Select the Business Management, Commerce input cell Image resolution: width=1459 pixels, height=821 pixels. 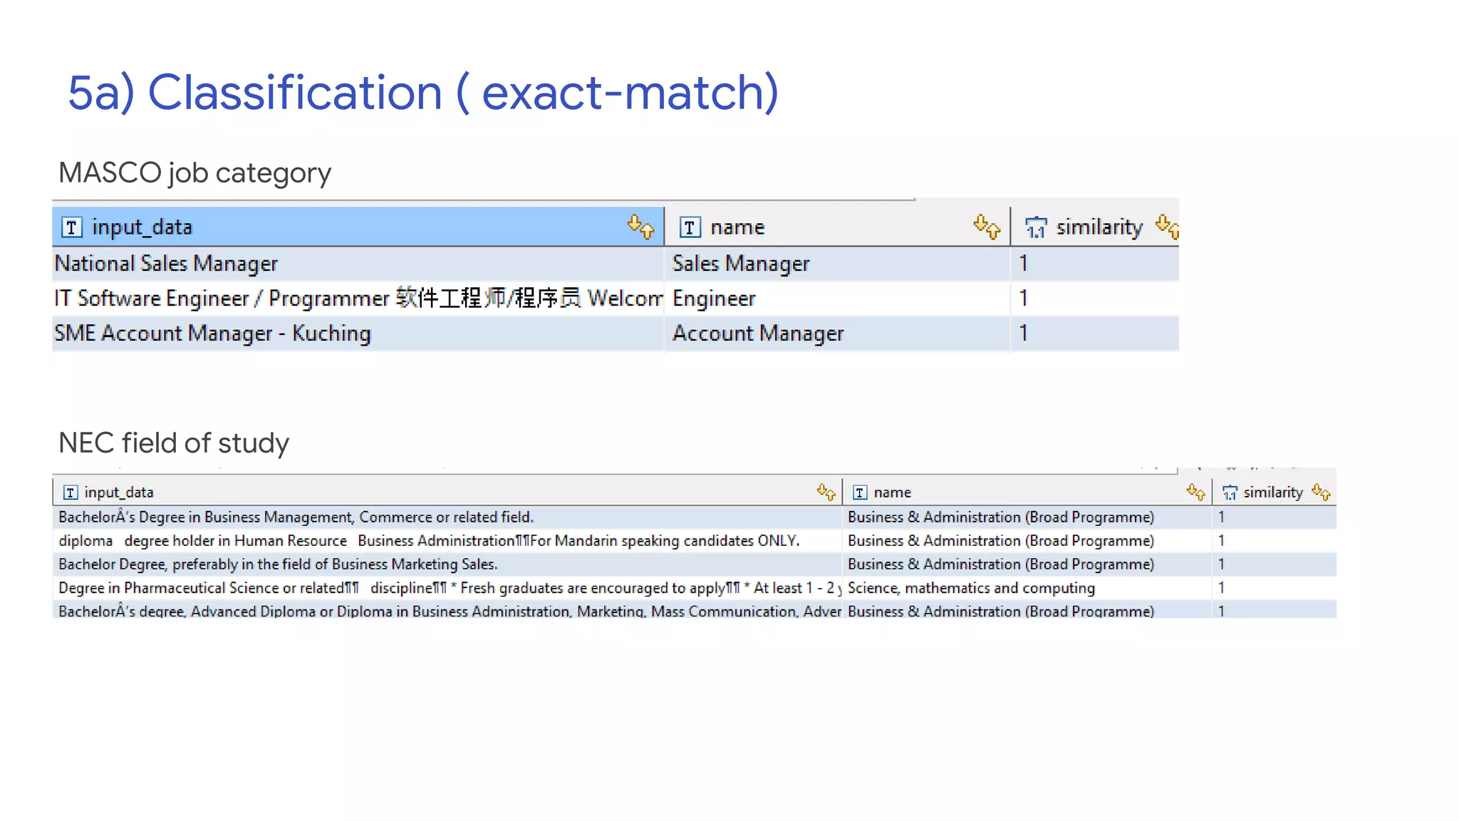pyautogui.click(x=447, y=517)
